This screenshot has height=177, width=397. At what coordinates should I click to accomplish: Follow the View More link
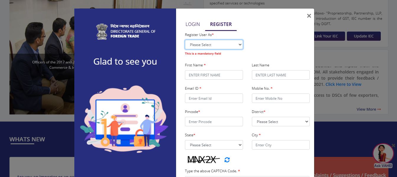click(366, 109)
